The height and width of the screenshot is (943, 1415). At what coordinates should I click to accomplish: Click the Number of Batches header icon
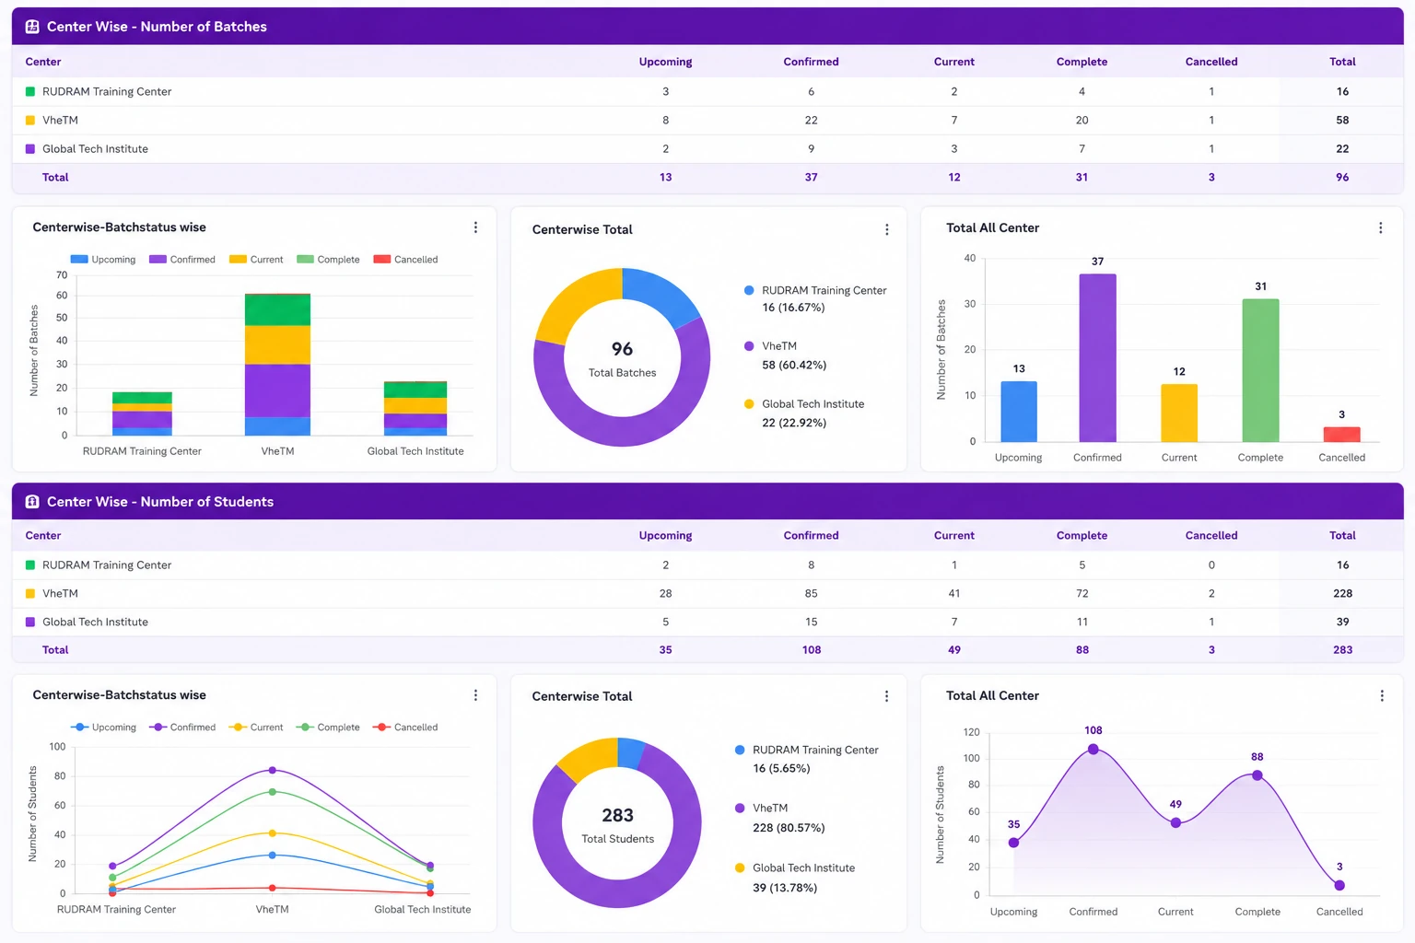point(32,27)
